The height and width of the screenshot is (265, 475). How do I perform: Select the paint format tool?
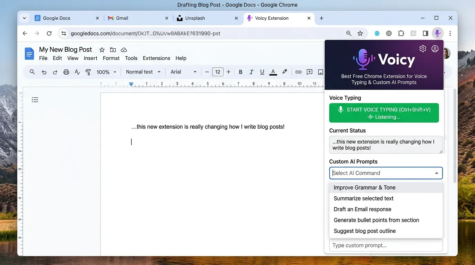pos(88,72)
